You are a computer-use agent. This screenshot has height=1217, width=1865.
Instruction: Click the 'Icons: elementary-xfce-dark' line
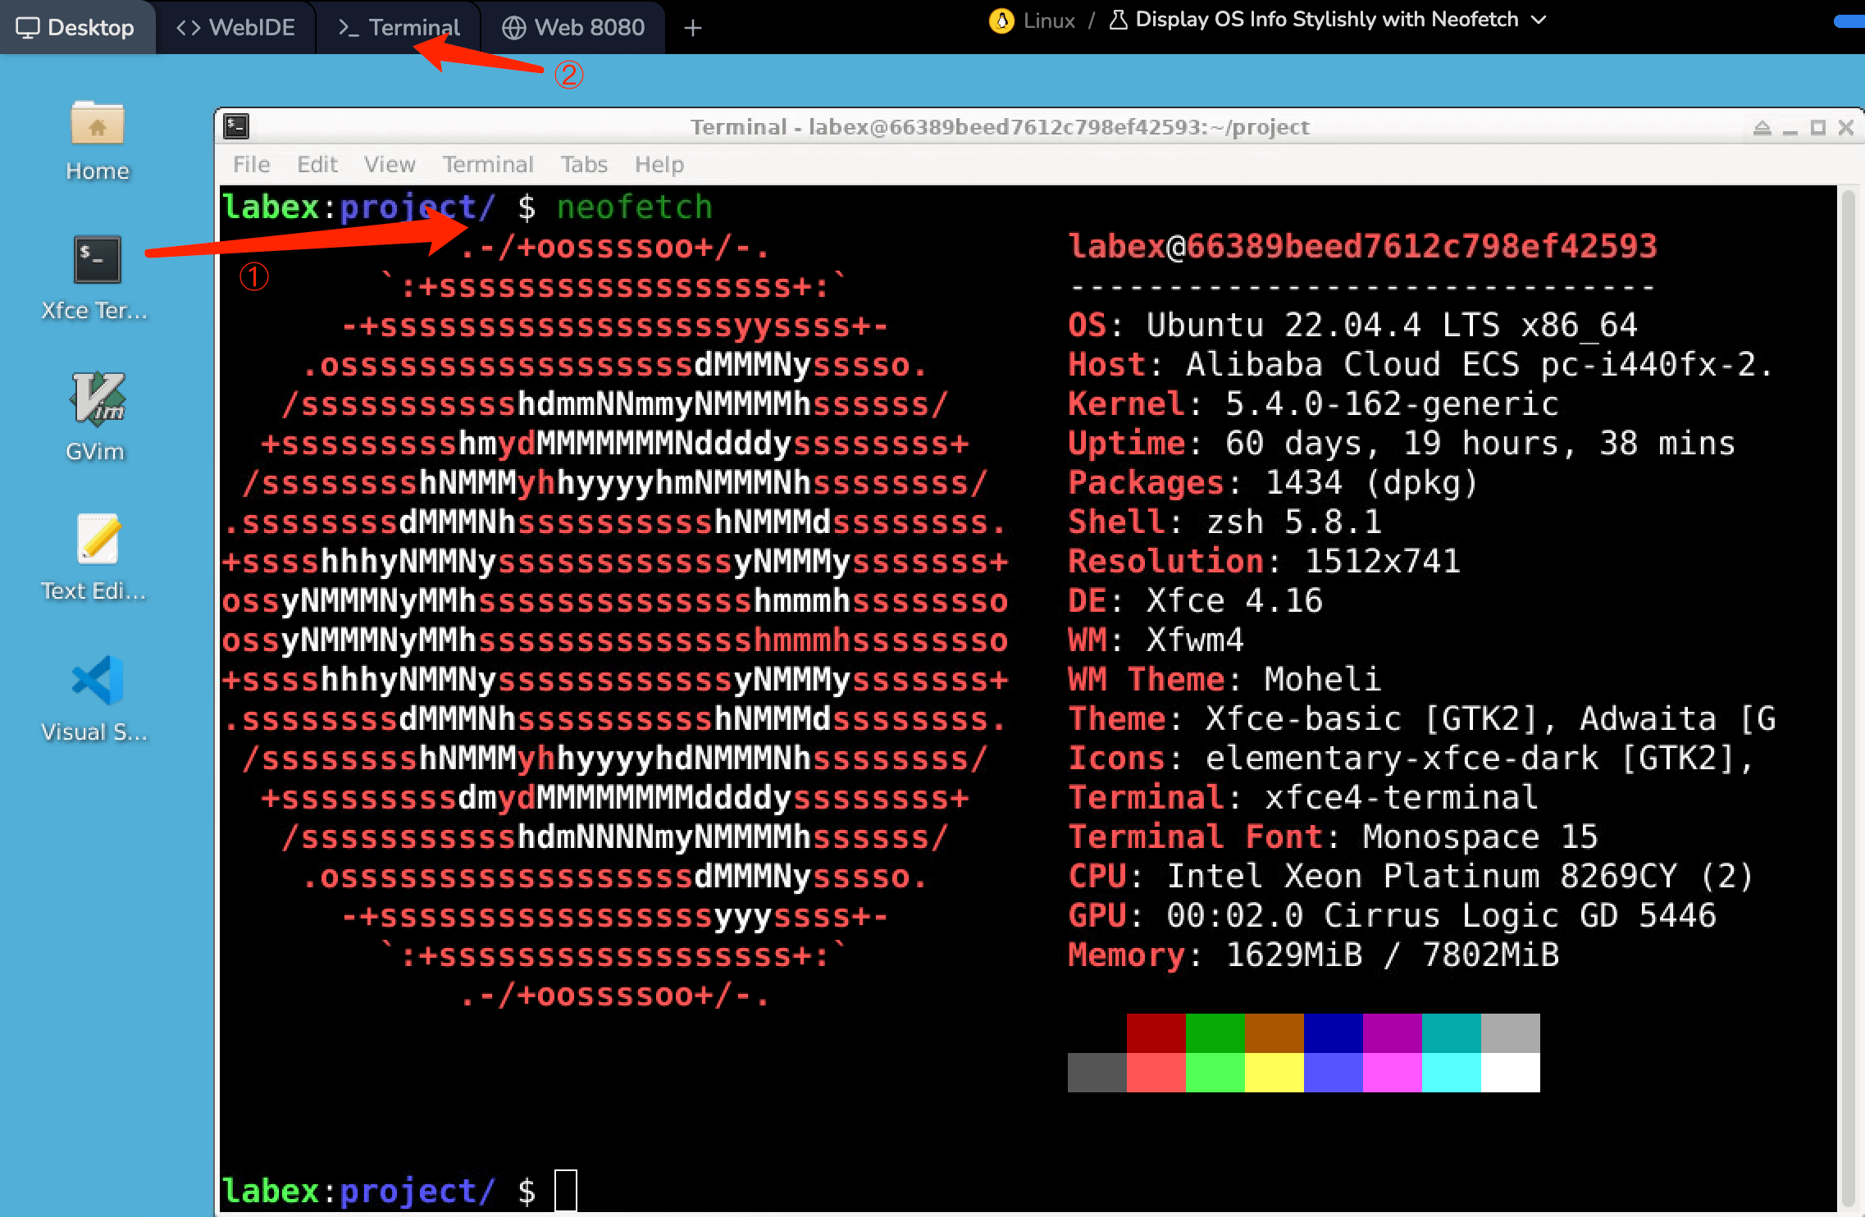pos(1411,758)
